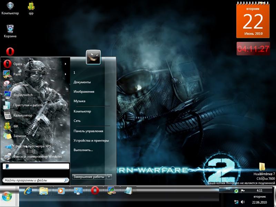
Task: Choose Выполнить... in the Start menu
Action: click(x=83, y=150)
